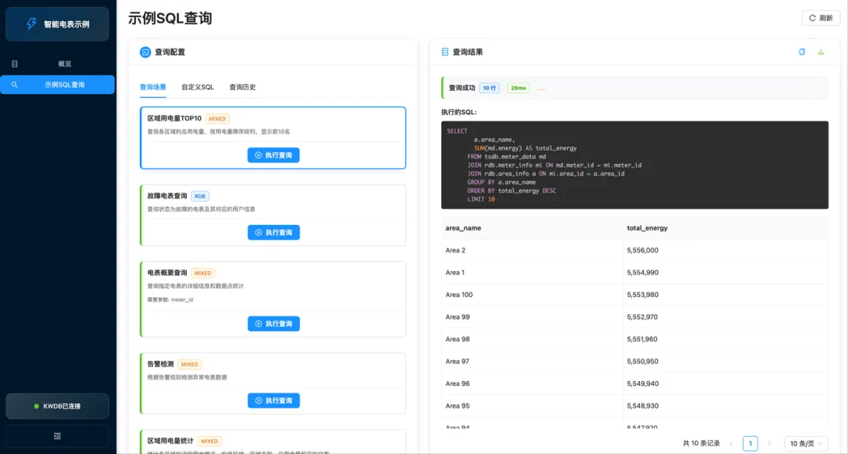Viewport: 848px width, 454px height.
Task: Select page 1 in pagination
Action: 750,444
